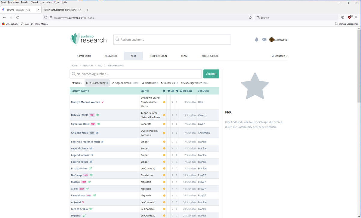Sort table by the Update column
This screenshot has width=361, height=218.
(x=186, y=91)
